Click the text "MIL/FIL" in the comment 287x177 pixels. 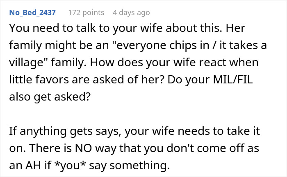coord(233,79)
